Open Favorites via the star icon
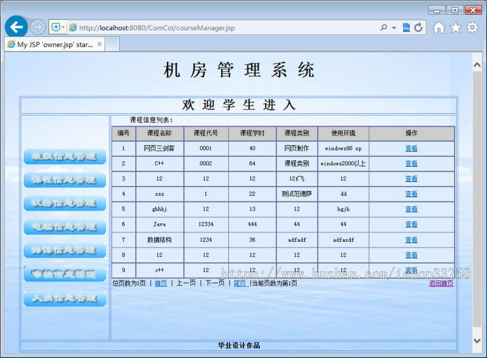 pos(455,27)
